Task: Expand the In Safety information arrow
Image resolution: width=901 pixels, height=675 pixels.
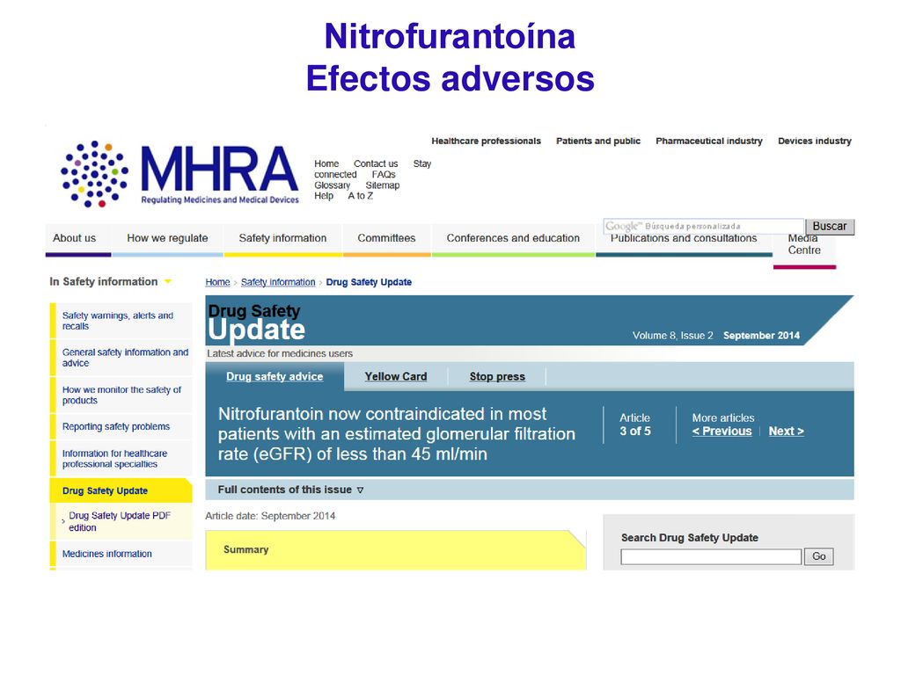Action: coord(168,281)
